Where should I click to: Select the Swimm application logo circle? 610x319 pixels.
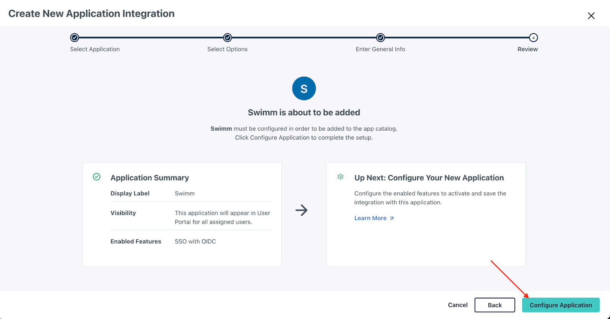point(304,88)
